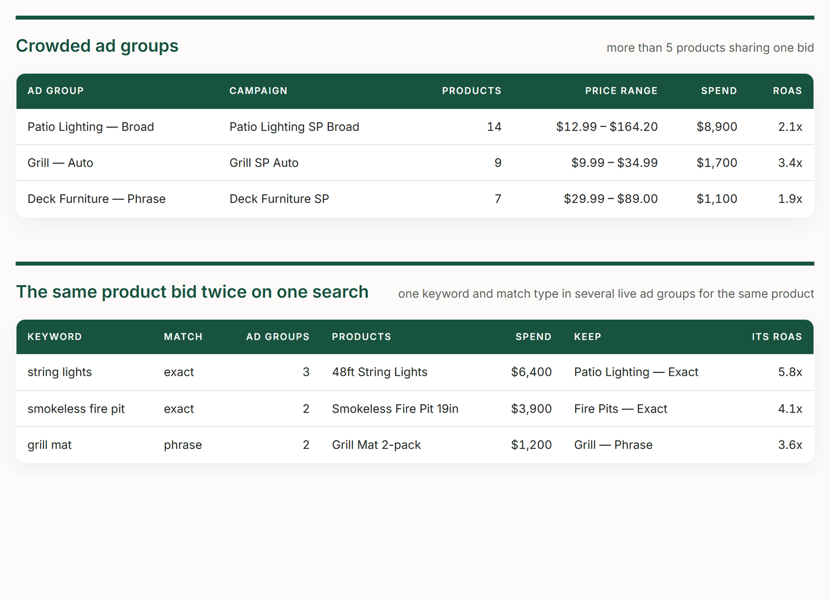Select the 'grill mat' keyword cell

[x=49, y=445]
